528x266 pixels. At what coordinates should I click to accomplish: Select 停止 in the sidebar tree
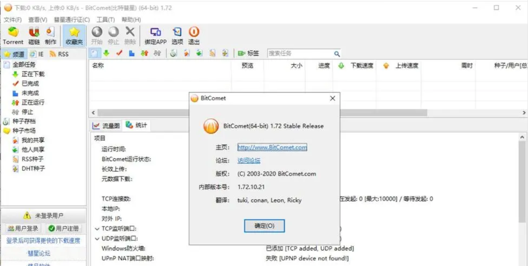click(27, 112)
